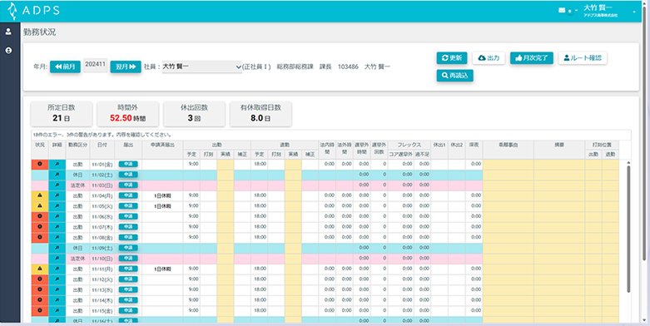
Task: Click 法定休 cell for 11/10(日)
Action: (77, 259)
